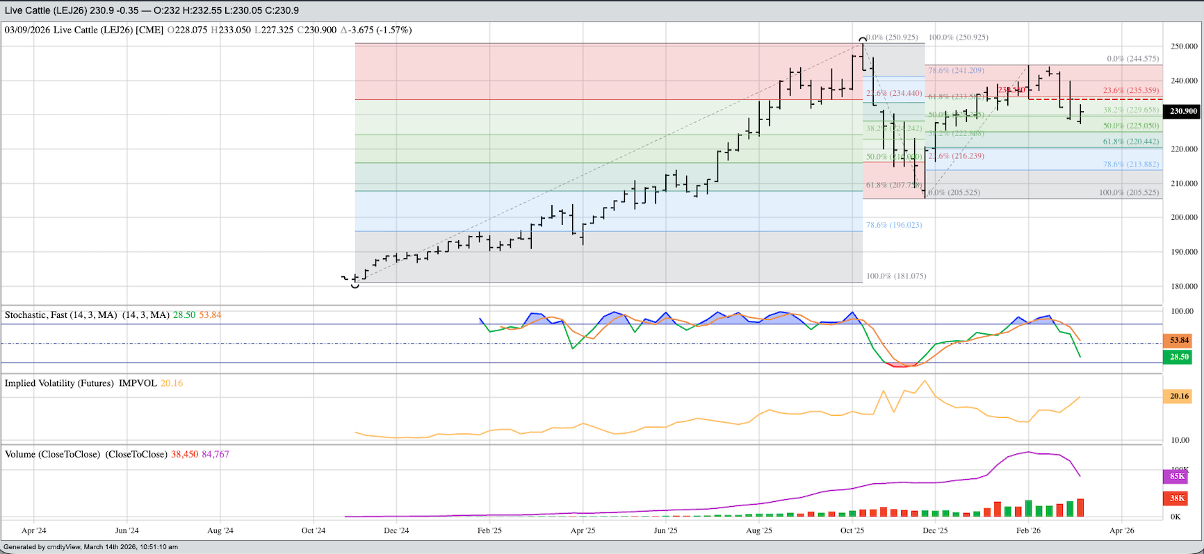Click the 61.8% (220.442) Fibonacci level label
The width and height of the screenshot is (1204, 554).
(1130, 142)
